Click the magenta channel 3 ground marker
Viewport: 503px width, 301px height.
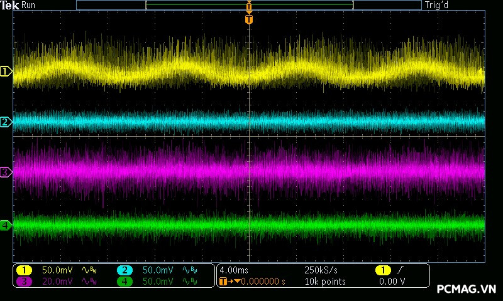pos(6,171)
